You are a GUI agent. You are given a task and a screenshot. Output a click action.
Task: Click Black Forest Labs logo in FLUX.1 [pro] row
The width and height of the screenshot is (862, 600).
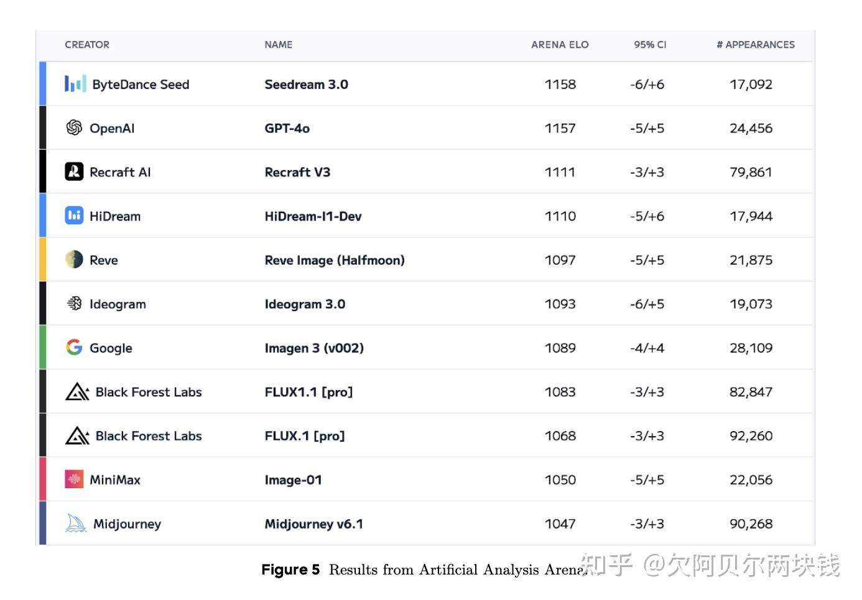pos(77,435)
